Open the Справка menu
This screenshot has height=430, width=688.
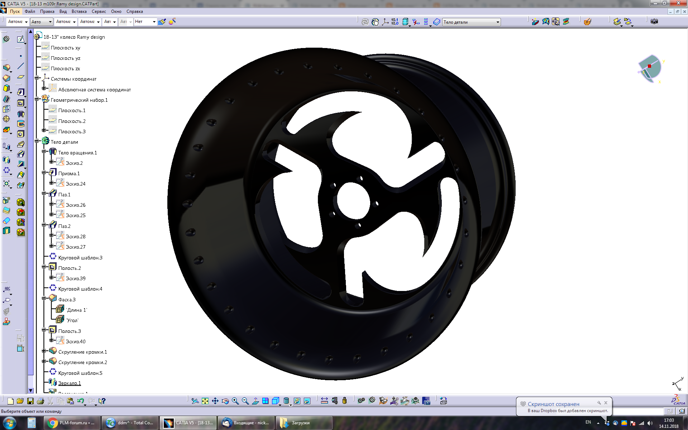134,11
